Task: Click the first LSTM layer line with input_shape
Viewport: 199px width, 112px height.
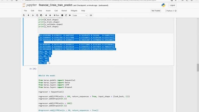Action: coord(84,96)
